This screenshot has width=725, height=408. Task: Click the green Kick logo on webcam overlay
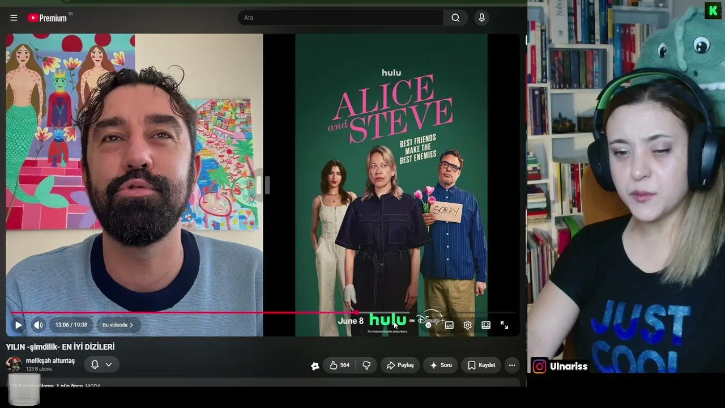(x=713, y=11)
